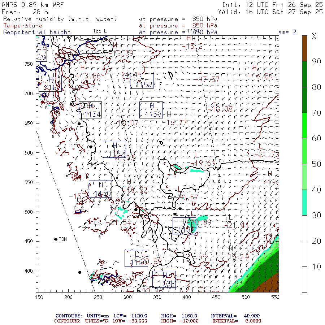
Task: Click the red 'Temperature' legend label
Action: [23, 26]
